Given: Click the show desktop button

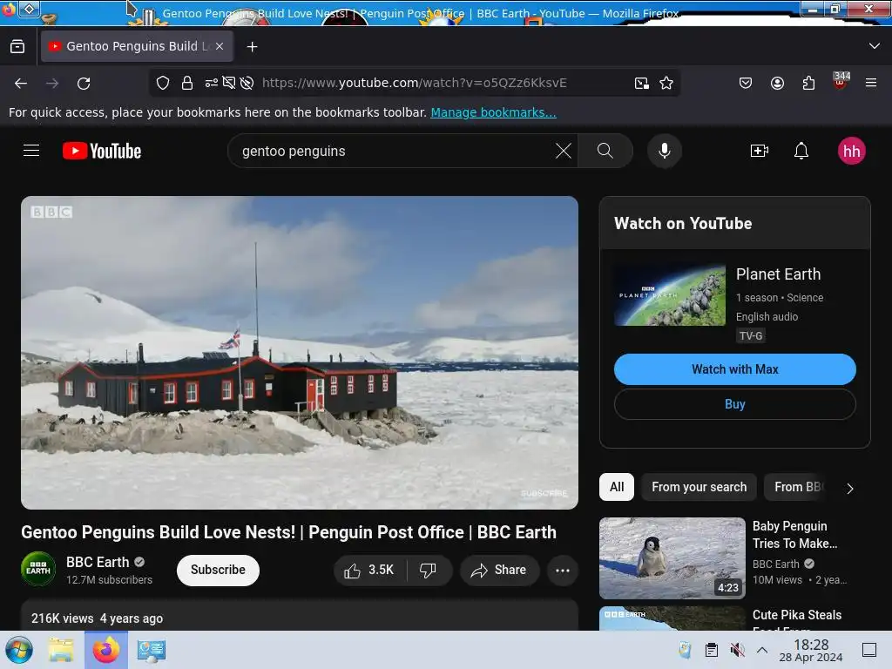Looking at the screenshot, I should [868, 650].
